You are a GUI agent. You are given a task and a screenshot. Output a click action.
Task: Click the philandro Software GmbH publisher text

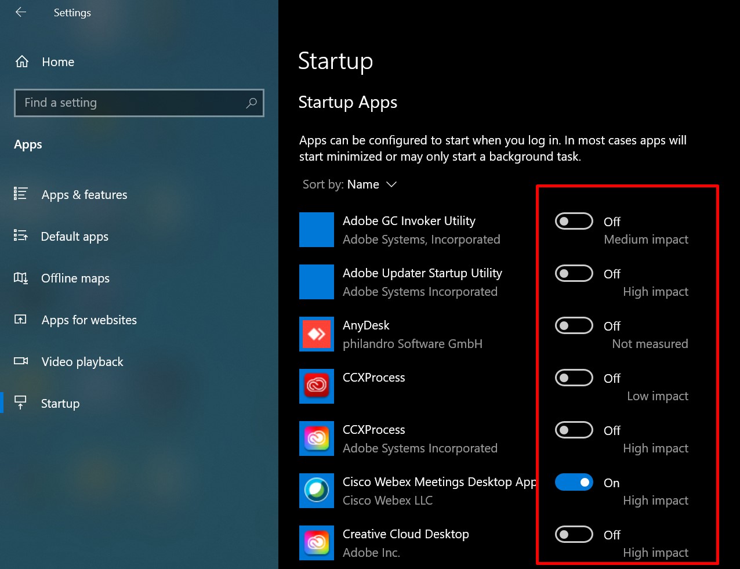pyautogui.click(x=412, y=344)
